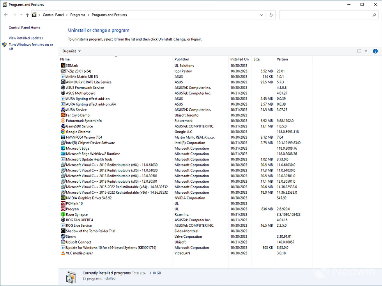Click the Far Cry 6 Demo icon
Viewport: 382px width, 286px height.
(x=63, y=115)
